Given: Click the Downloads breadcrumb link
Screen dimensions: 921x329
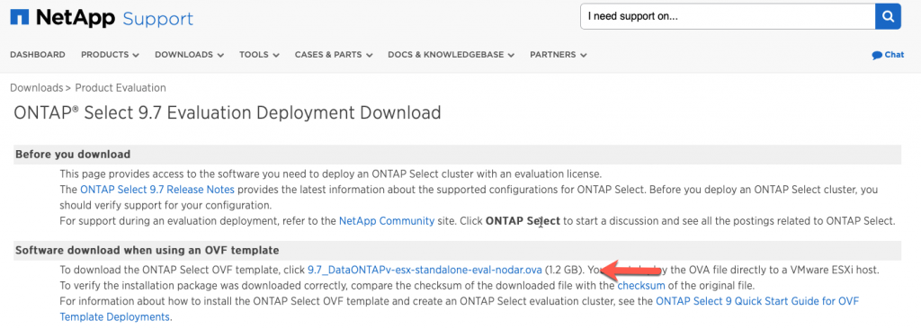Looking at the screenshot, I should tap(36, 87).
